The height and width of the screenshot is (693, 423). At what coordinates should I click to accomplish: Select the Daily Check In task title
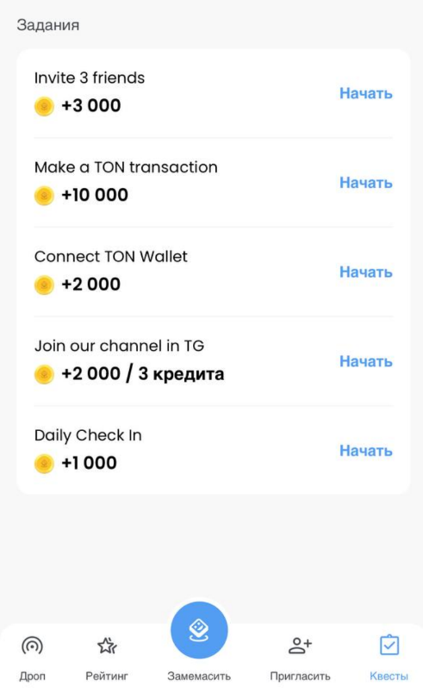[x=89, y=435]
